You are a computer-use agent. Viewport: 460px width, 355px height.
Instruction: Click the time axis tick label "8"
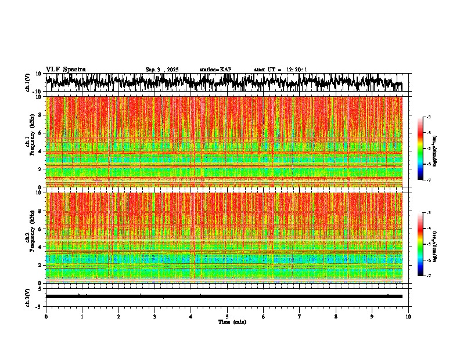click(x=336, y=317)
